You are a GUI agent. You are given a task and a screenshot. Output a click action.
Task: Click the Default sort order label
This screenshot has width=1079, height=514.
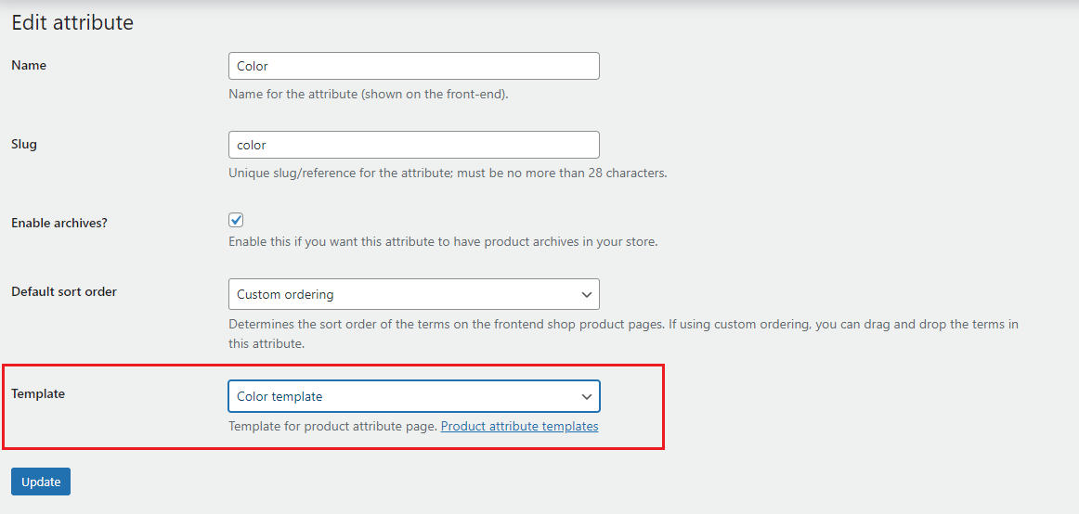[64, 291]
